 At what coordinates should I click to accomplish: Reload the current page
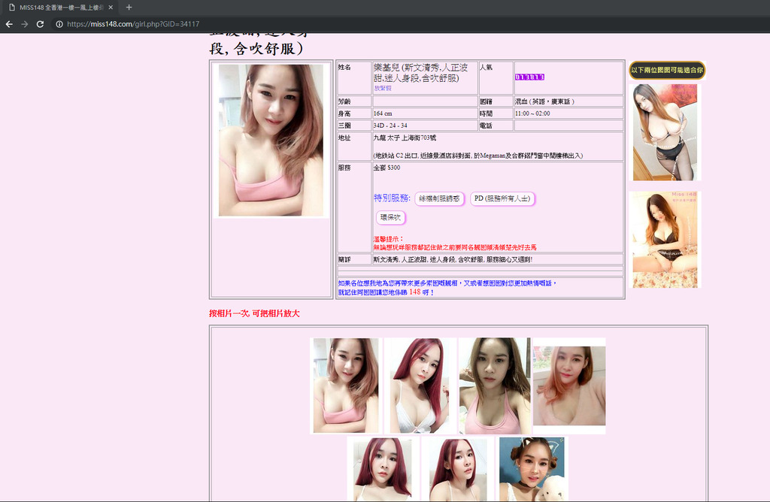pos(40,24)
